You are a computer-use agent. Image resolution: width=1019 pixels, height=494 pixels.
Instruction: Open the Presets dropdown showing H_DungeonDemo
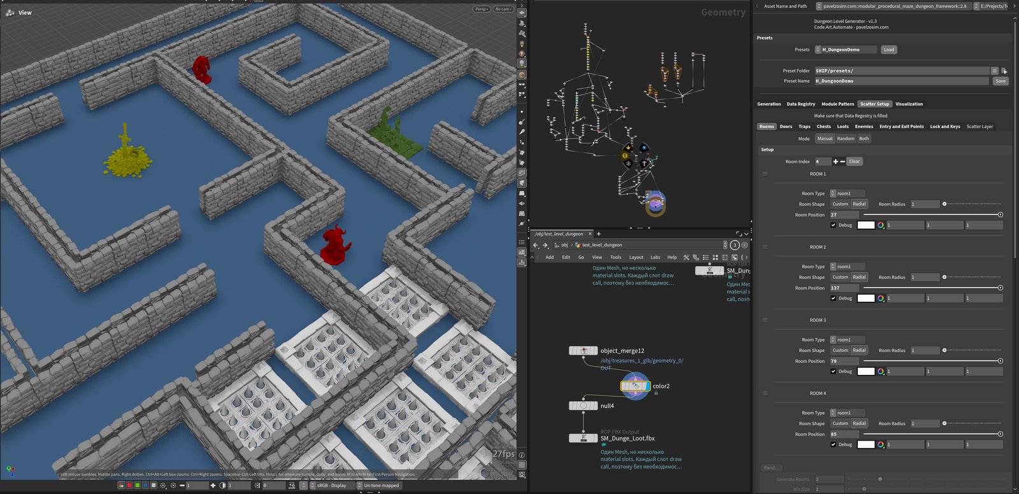[846, 50]
